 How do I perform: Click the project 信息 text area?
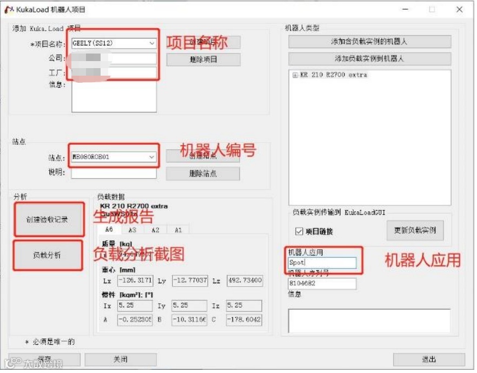pos(114,96)
